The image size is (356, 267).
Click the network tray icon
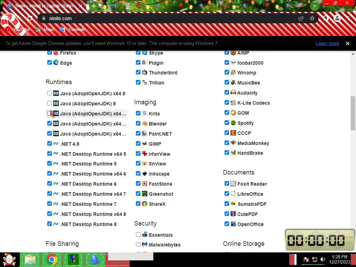tap(315, 259)
